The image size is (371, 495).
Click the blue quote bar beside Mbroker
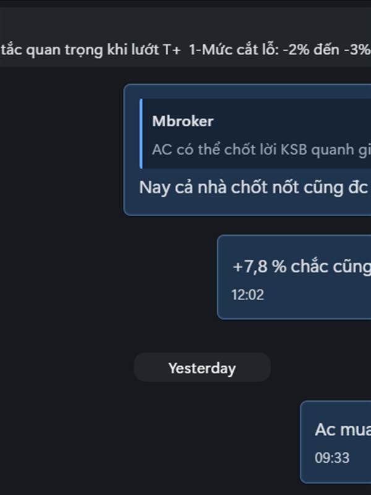tap(141, 134)
